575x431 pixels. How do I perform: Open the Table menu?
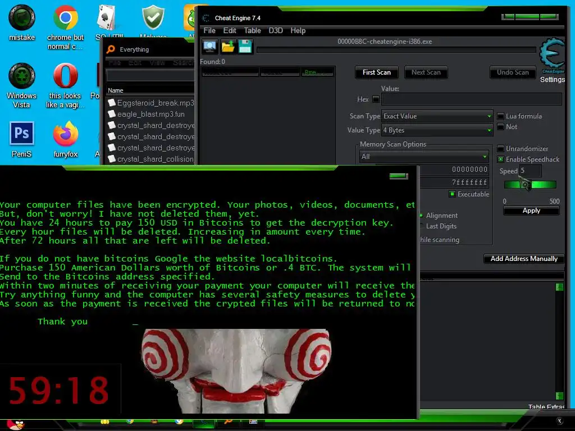[x=253, y=30]
